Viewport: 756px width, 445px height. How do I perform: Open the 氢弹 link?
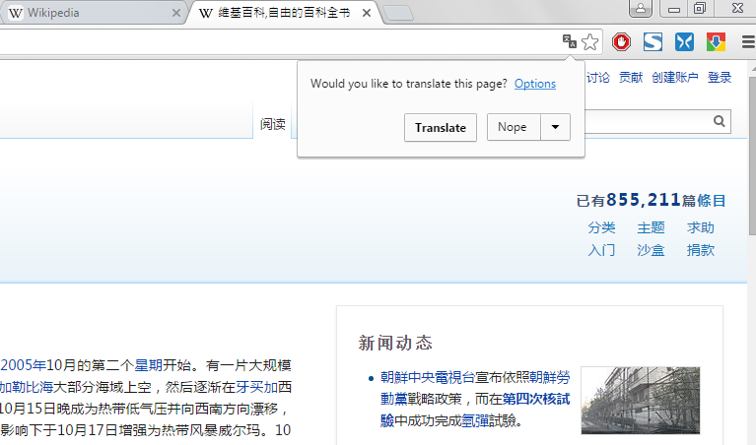[x=475, y=421]
